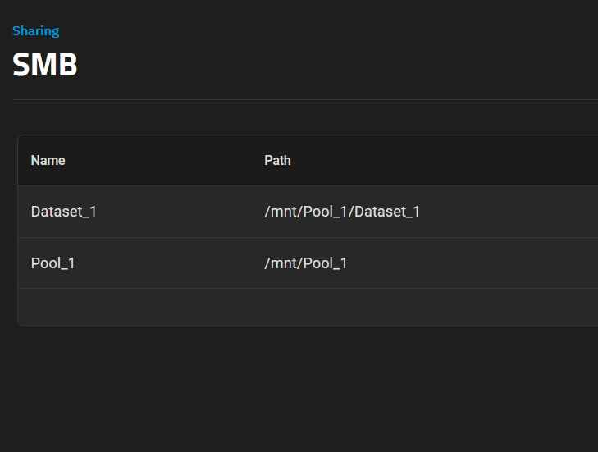
Task: Click the gap between Dataset_1 and its path
Action: click(x=180, y=212)
